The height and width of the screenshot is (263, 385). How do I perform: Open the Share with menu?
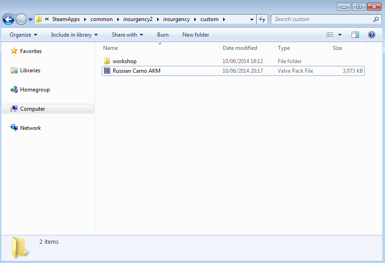(127, 35)
